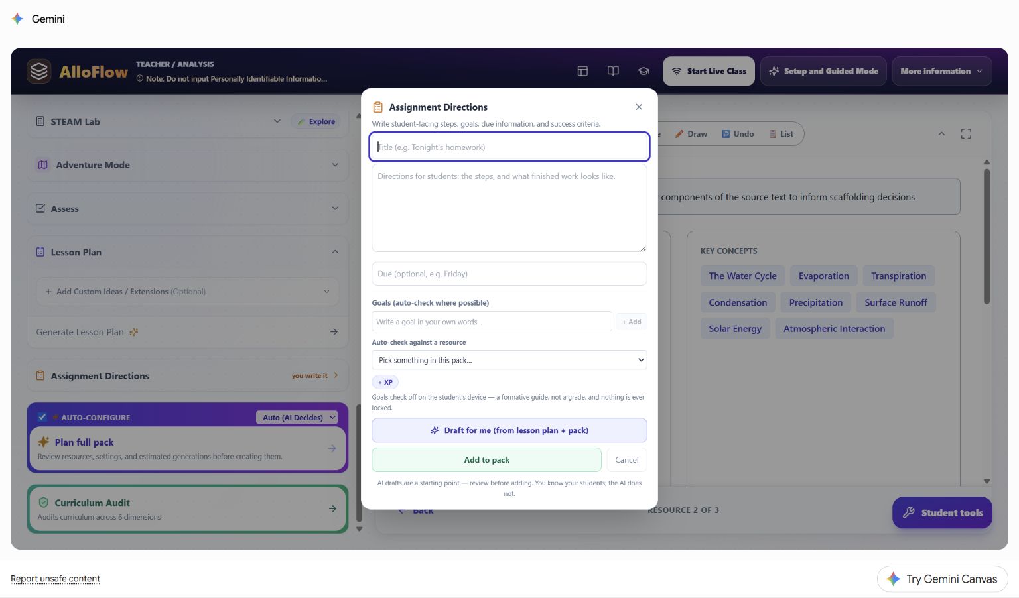Close the Assignment Directions dialog
Image resolution: width=1019 pixels, height=598 pixels.
coord(639,107)
